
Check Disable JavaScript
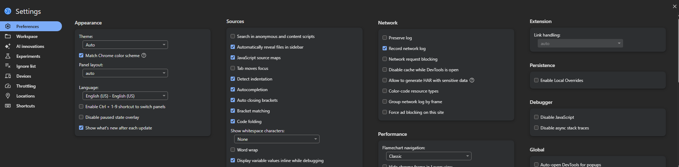[536, 117]
